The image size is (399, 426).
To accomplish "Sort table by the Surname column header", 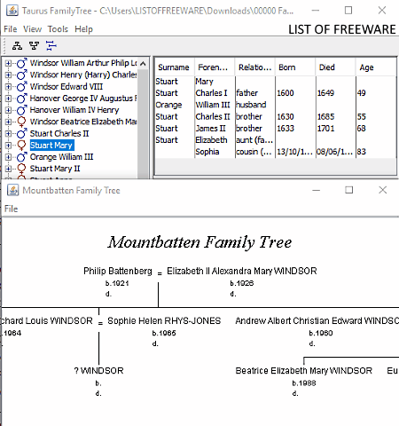I will (x=175, y=67).
